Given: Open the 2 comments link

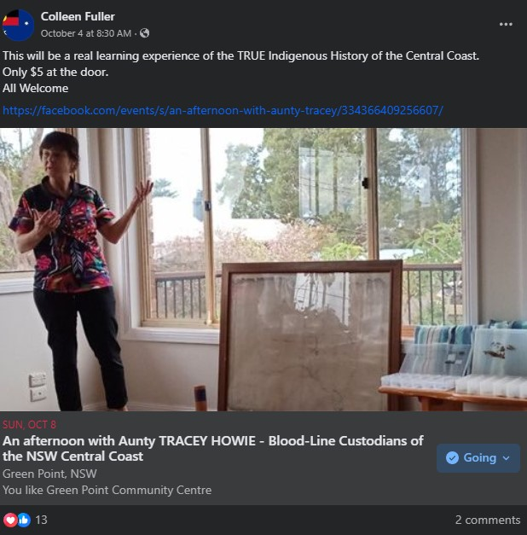Looking at the screenshot, I should (x=487, y=520).
